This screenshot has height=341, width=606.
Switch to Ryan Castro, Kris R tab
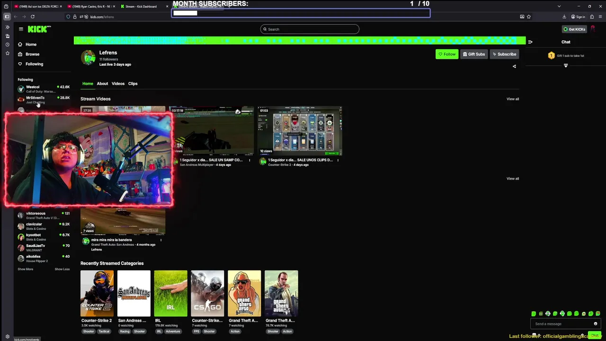[x=91, y=7]
